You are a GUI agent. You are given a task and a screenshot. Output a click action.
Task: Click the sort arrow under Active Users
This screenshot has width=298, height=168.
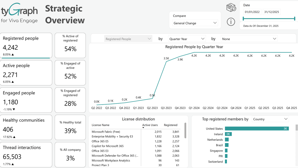[x=143, y=128]
